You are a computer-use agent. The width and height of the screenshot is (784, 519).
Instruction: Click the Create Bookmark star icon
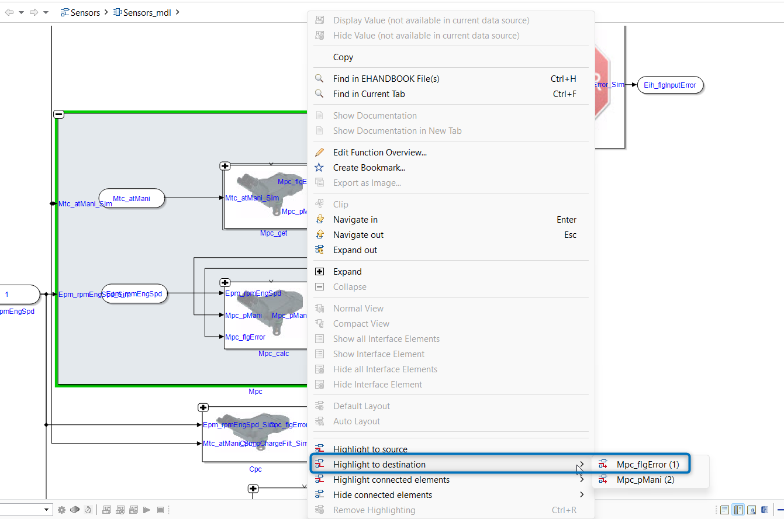click(319, 168)
